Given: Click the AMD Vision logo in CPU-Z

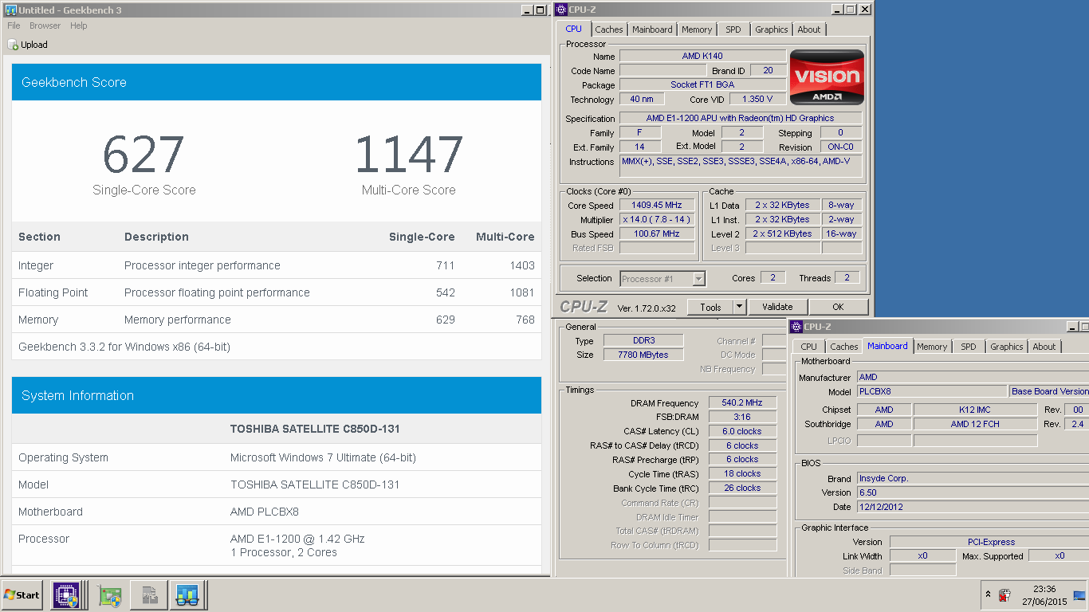Looking at the screenshot, I should click(827, 77).
